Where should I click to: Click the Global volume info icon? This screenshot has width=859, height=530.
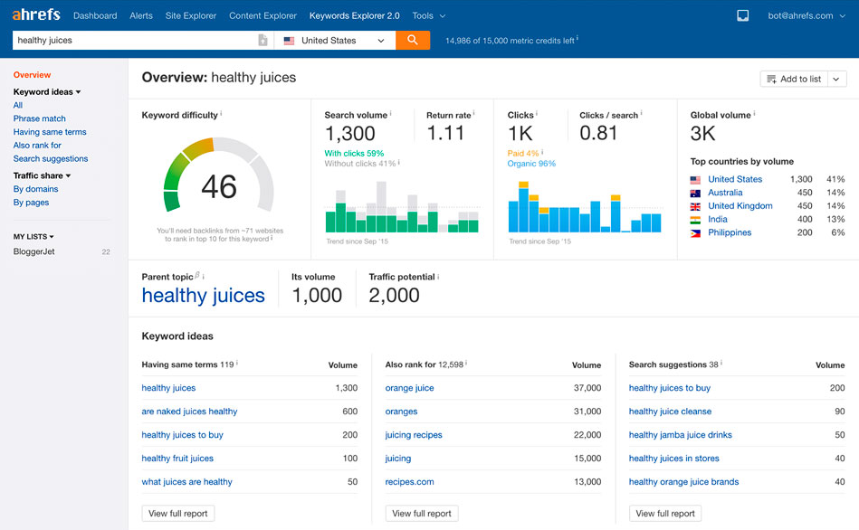[754, 113]
